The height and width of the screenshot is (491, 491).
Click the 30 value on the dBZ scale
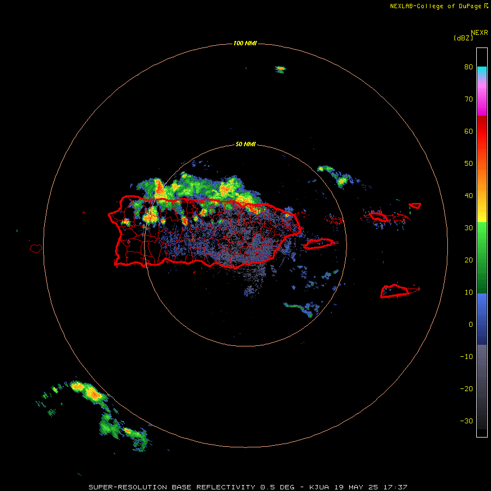(x=469, y=228)
